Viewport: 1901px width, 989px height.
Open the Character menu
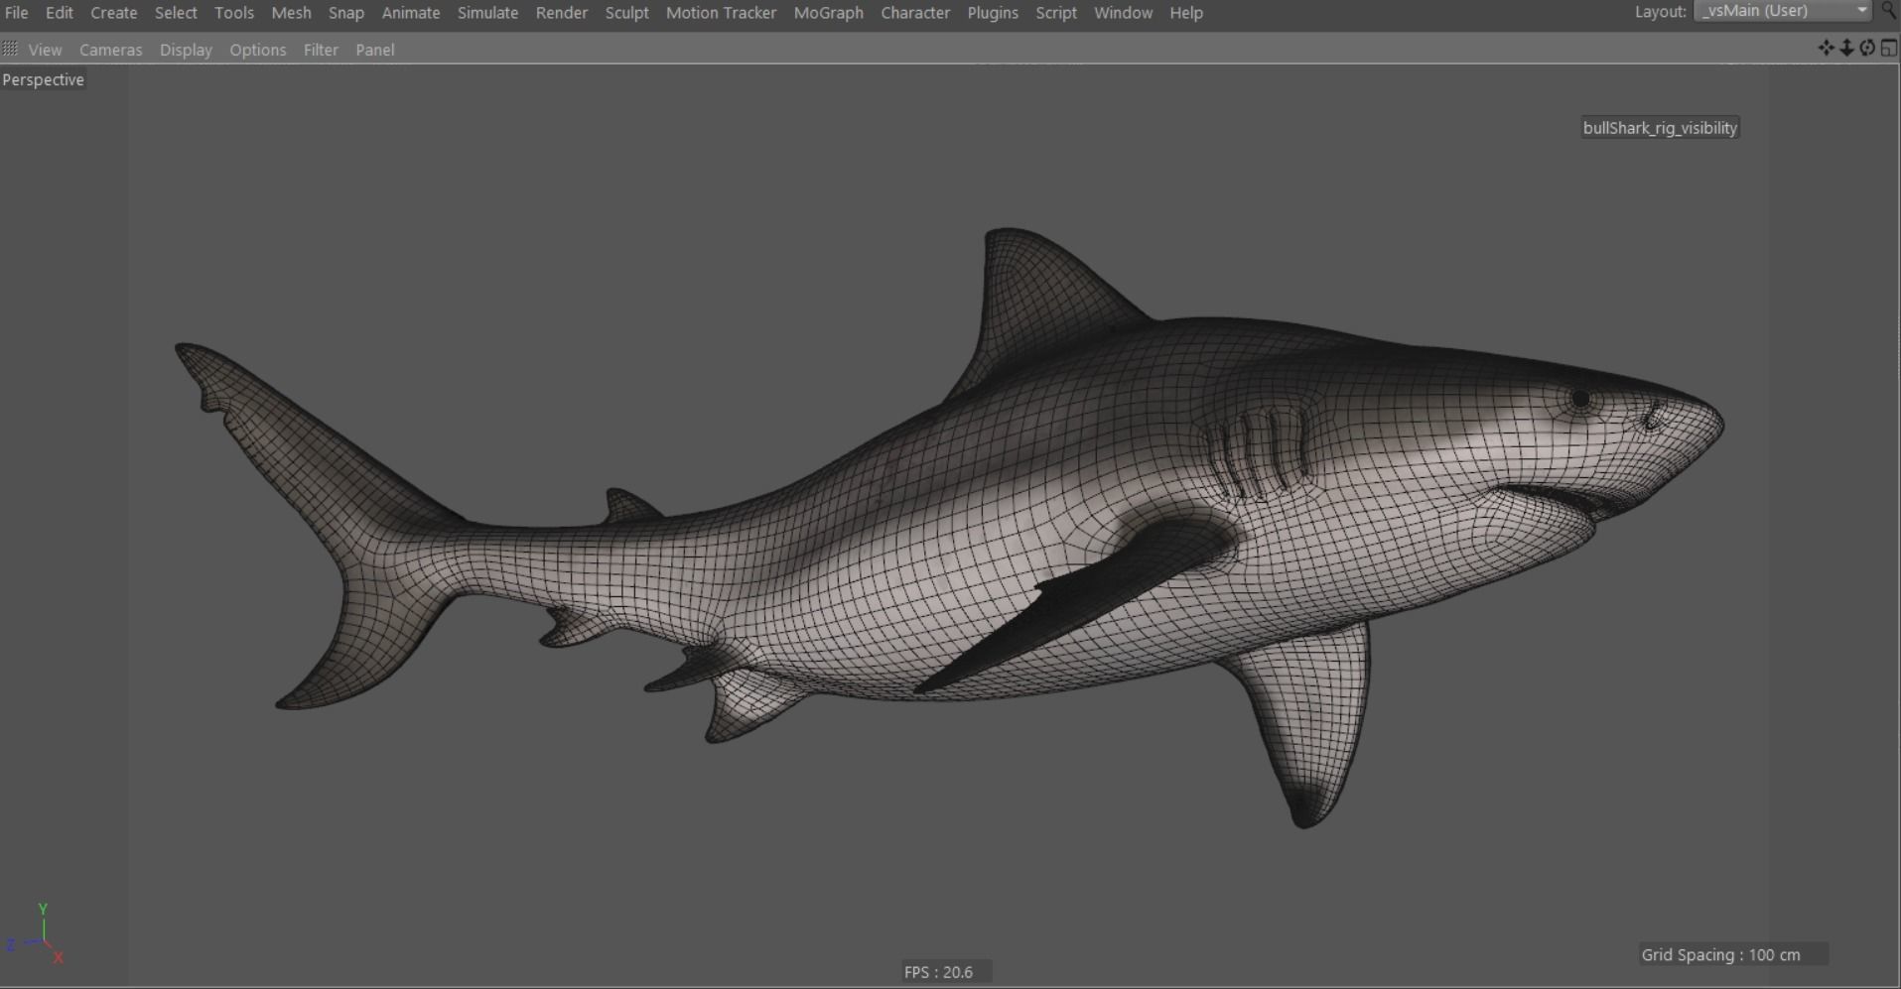point(915,13)
